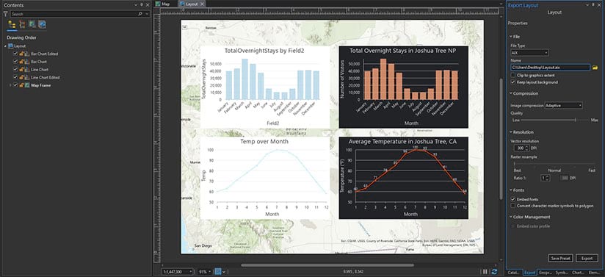Click the horizontal scrollbar under layout
605x277 pixels.
(x=327, y=265)
